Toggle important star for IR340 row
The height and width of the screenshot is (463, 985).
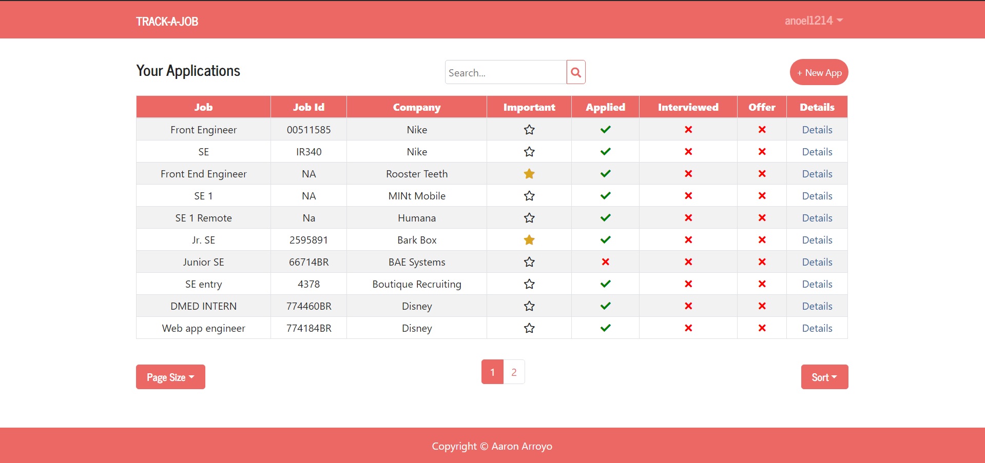(529, 152)
